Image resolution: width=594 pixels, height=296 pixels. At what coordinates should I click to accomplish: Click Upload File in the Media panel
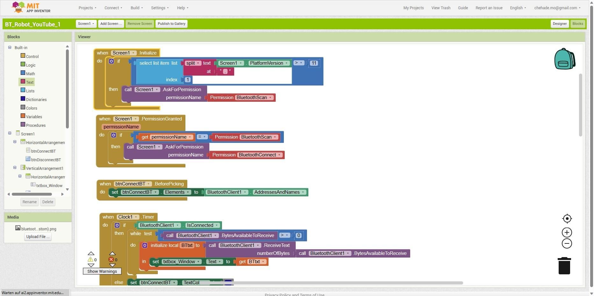(x=37, y=236)
